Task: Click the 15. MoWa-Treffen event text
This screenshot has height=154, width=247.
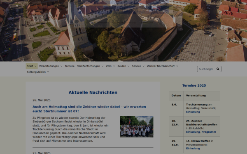Action: (198, 141)
